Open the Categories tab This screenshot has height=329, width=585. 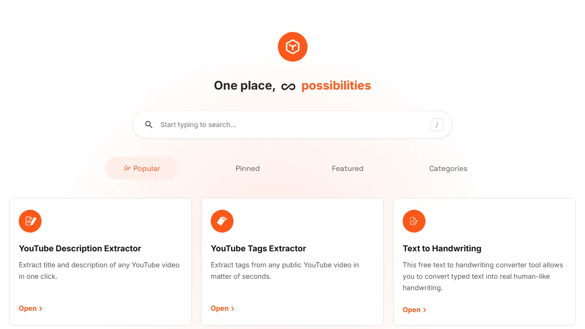(448, 168)
